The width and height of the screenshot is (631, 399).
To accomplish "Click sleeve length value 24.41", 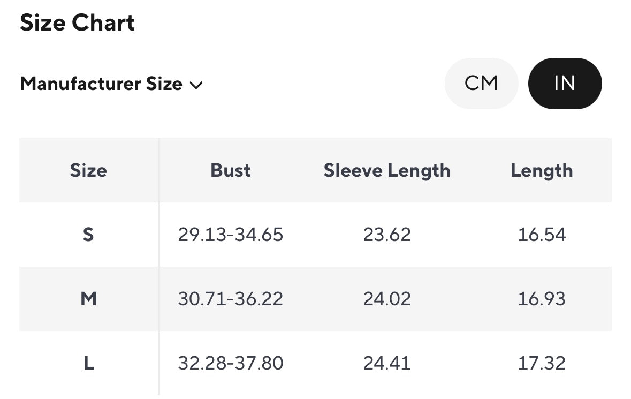I will click(x=387, y=363).
